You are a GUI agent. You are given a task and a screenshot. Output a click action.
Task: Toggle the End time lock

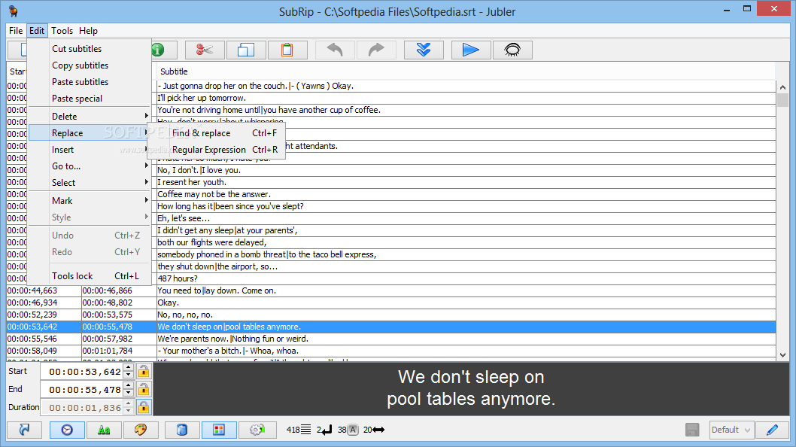tap(144, 390)
